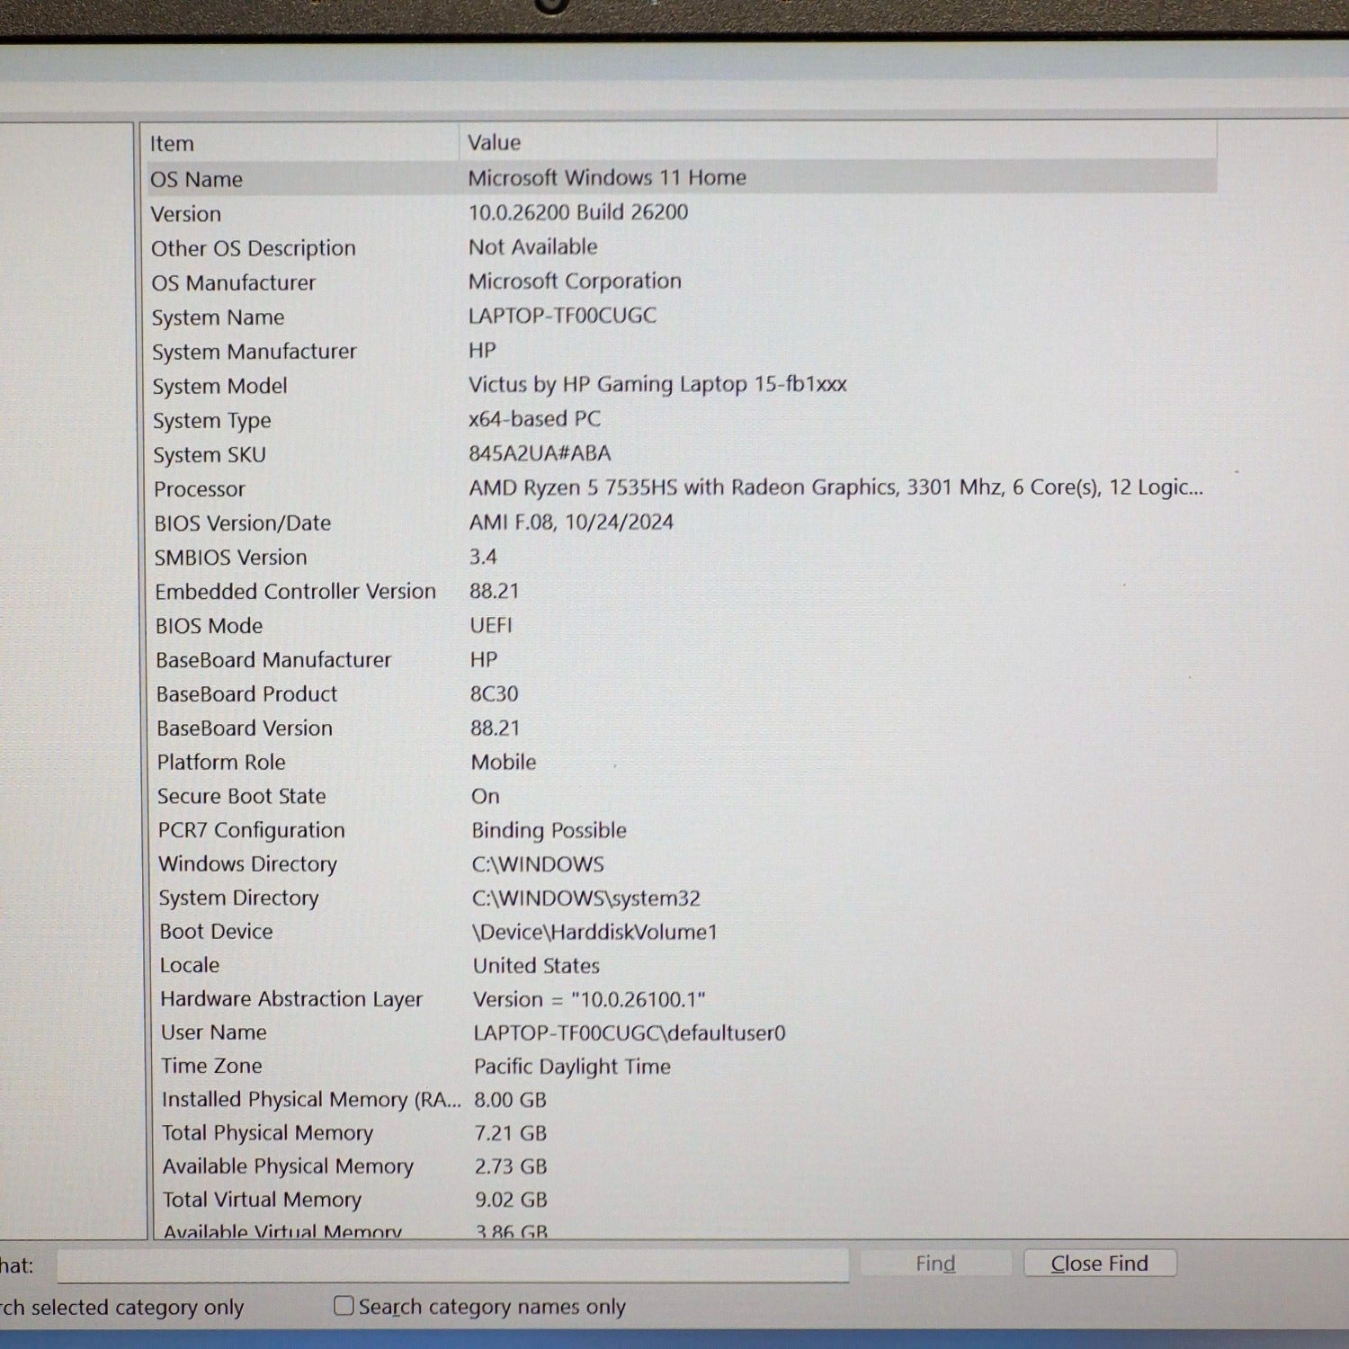Click the Microsoft Corporation value
Viewport: 1349px width, 1349px height.
pyautogui.click(x=575, y=281)
